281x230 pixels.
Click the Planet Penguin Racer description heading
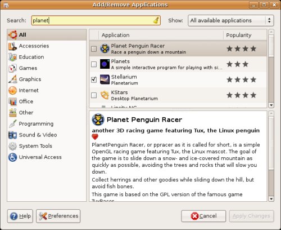[x=144, y=120]
